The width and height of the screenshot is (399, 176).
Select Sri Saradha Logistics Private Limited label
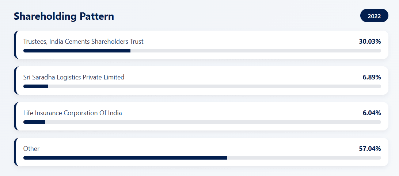click(x=74, y=77)
